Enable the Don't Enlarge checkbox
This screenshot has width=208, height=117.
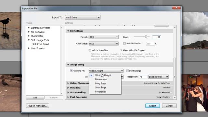[x=127, y=71]
